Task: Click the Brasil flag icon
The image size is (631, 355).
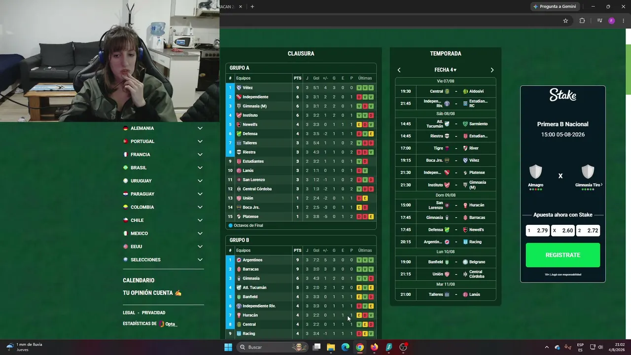Action: point(126,168)
